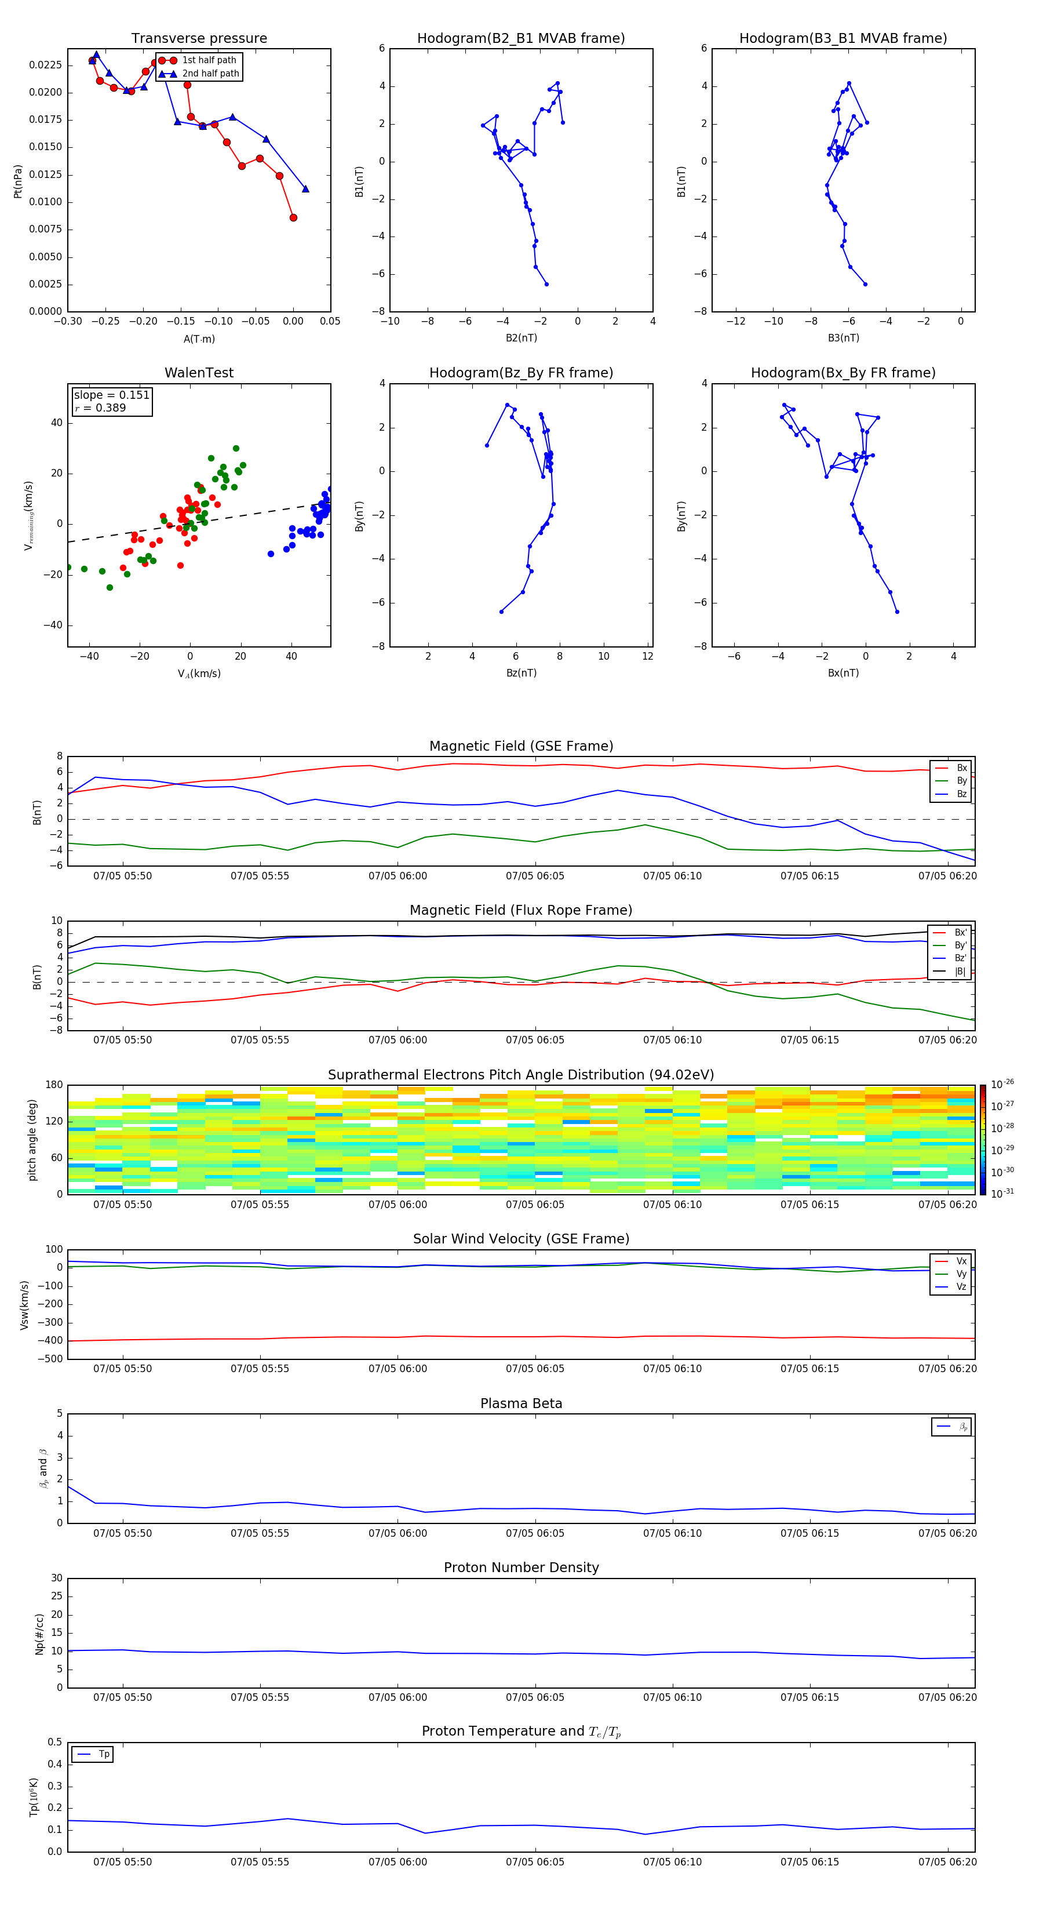Click the Suprathermal Electrons Pitch Angle Distribution title
Image resolution: width=1043 pixels, height=1913 pixels.
click(x=521, y=1075)
